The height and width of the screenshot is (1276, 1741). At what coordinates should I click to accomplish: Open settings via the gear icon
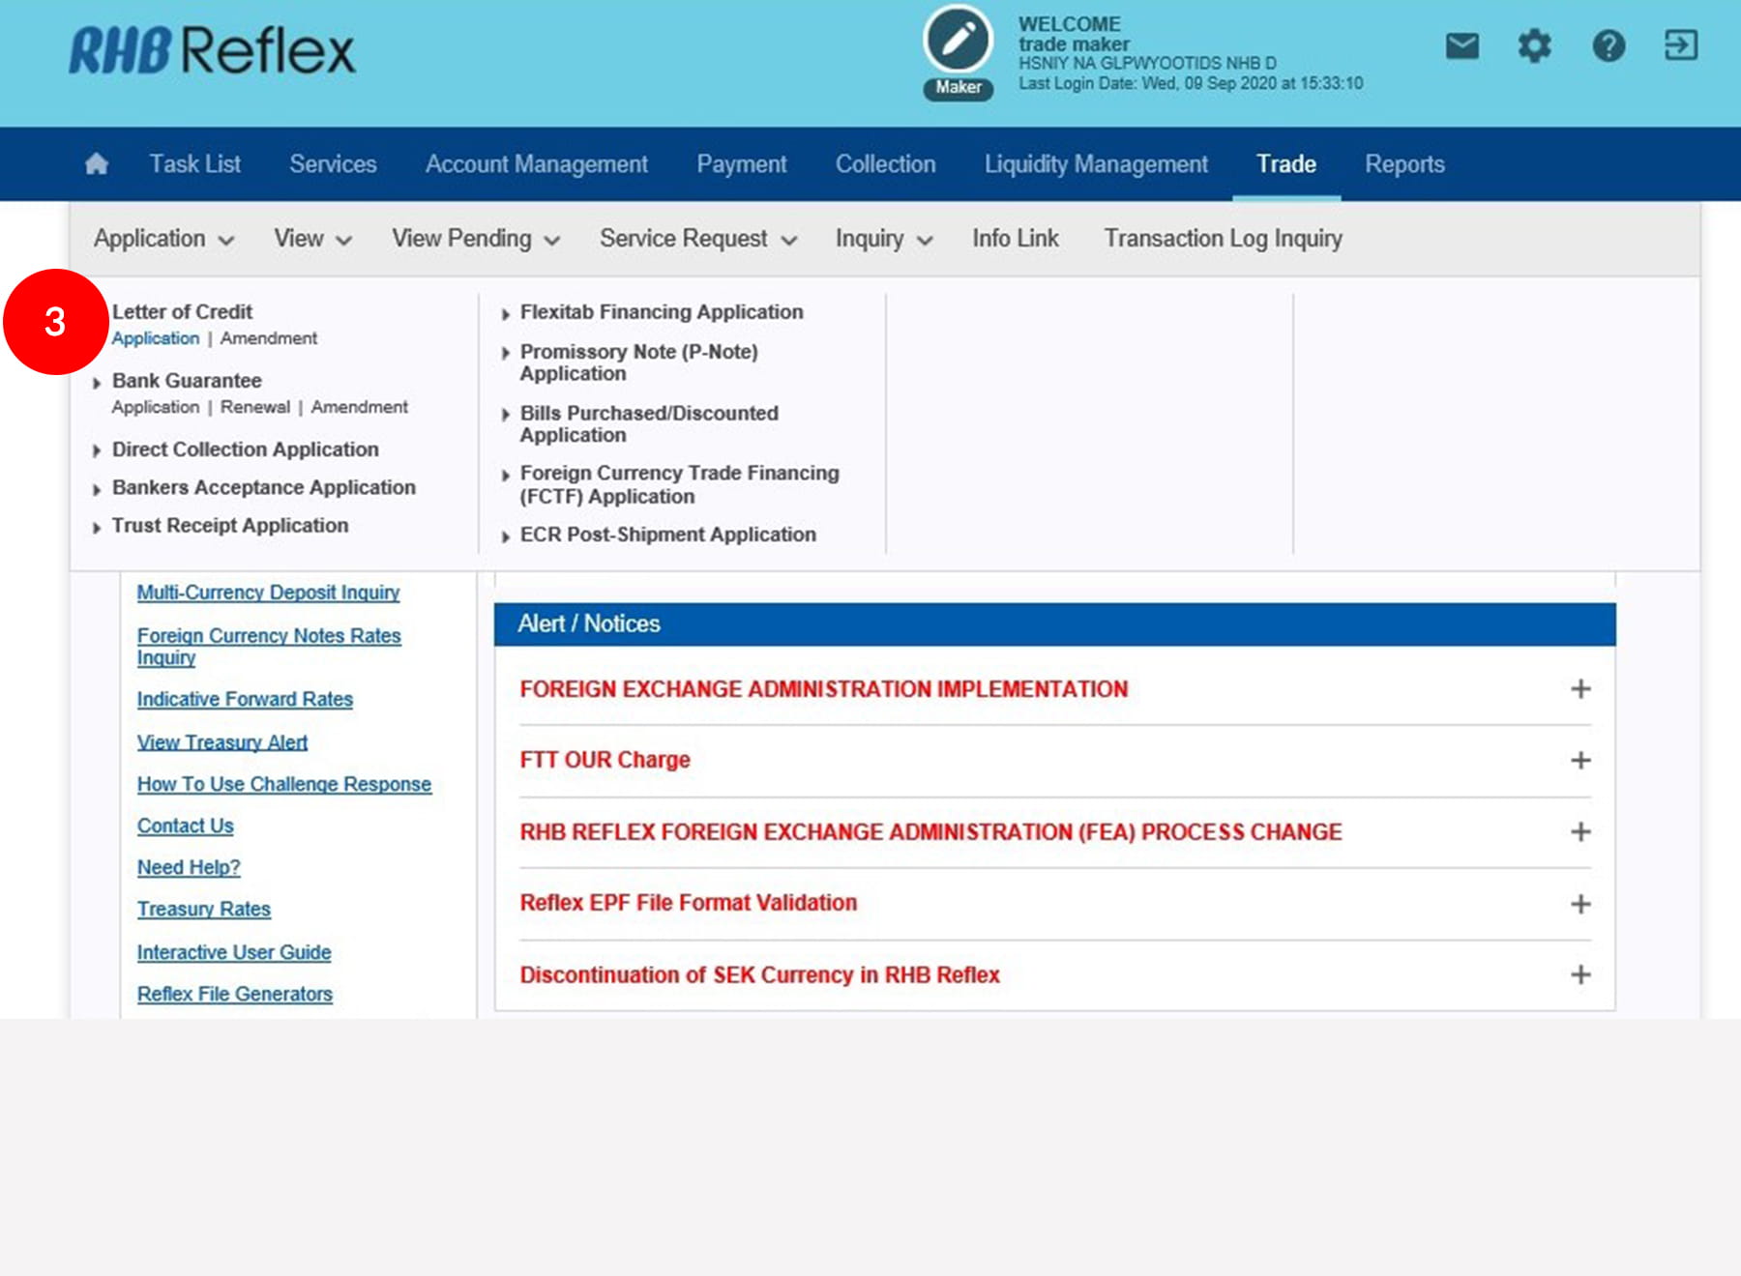(x=1534, y=45)
